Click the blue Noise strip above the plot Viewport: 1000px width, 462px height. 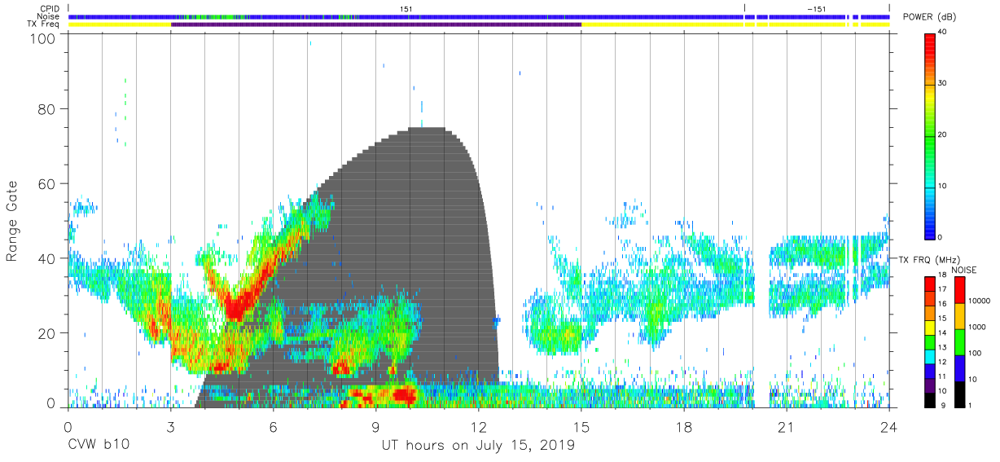click(x=479, y=16)
